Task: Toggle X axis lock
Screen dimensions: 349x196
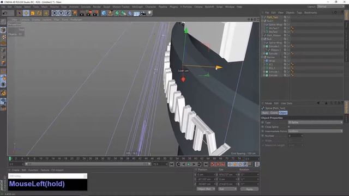Action: tap(55, 13)
